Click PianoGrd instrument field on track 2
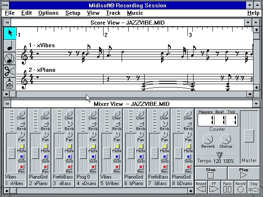Viewport: 263px width, 197px height. (39, 177)
